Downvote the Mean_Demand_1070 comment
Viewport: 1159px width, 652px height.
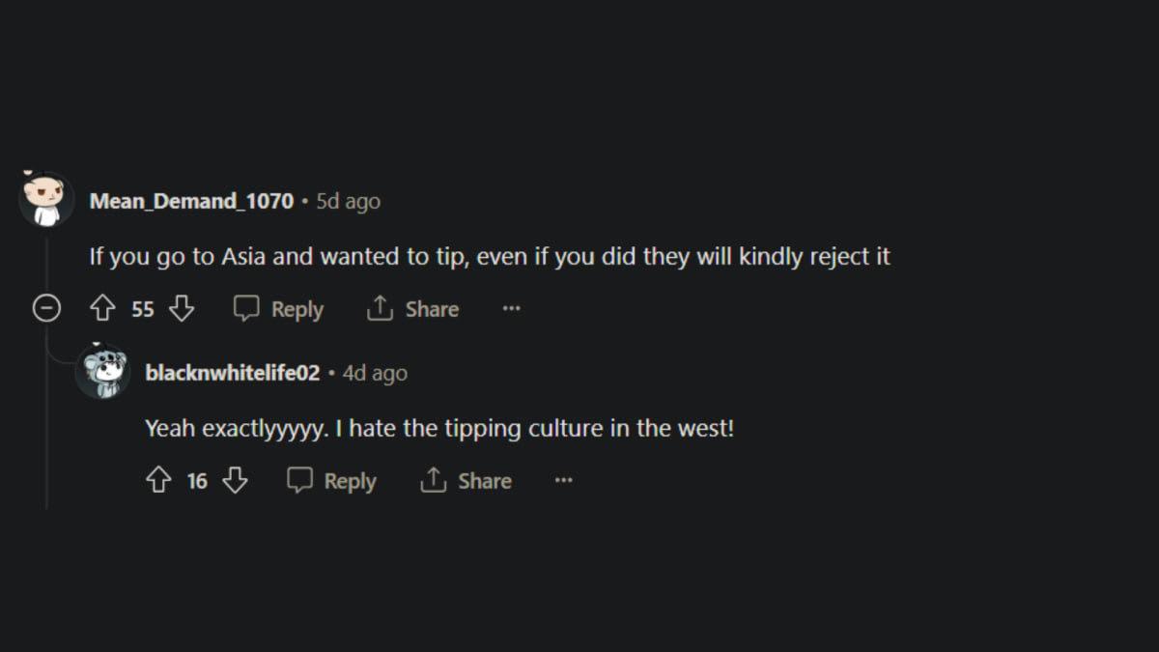[x=182, y=309]
